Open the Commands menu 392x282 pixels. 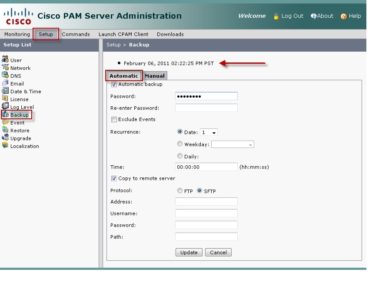76,34
